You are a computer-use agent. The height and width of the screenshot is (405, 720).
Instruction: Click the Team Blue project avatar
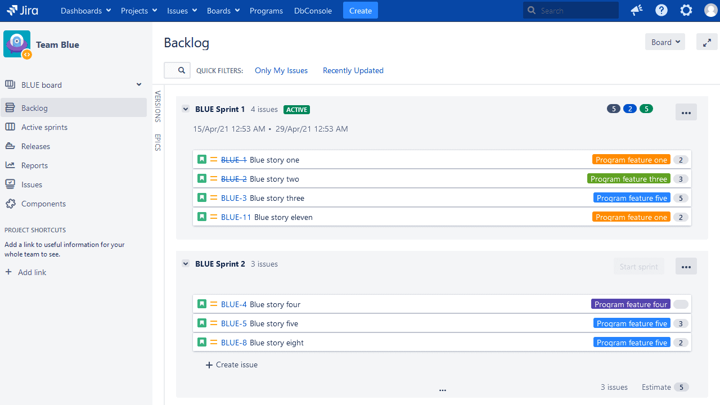(x=16, y=44)
